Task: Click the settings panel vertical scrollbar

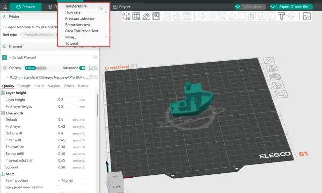Action: [x=97, y=105]
